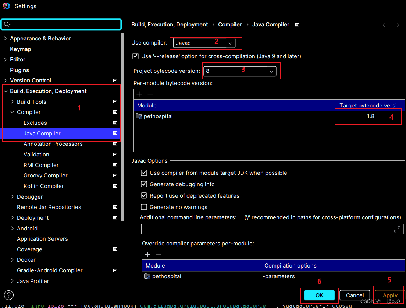406x308 pixels.
Task: Add a per-module bytecode version entry
Action: (x=139, y=94)
